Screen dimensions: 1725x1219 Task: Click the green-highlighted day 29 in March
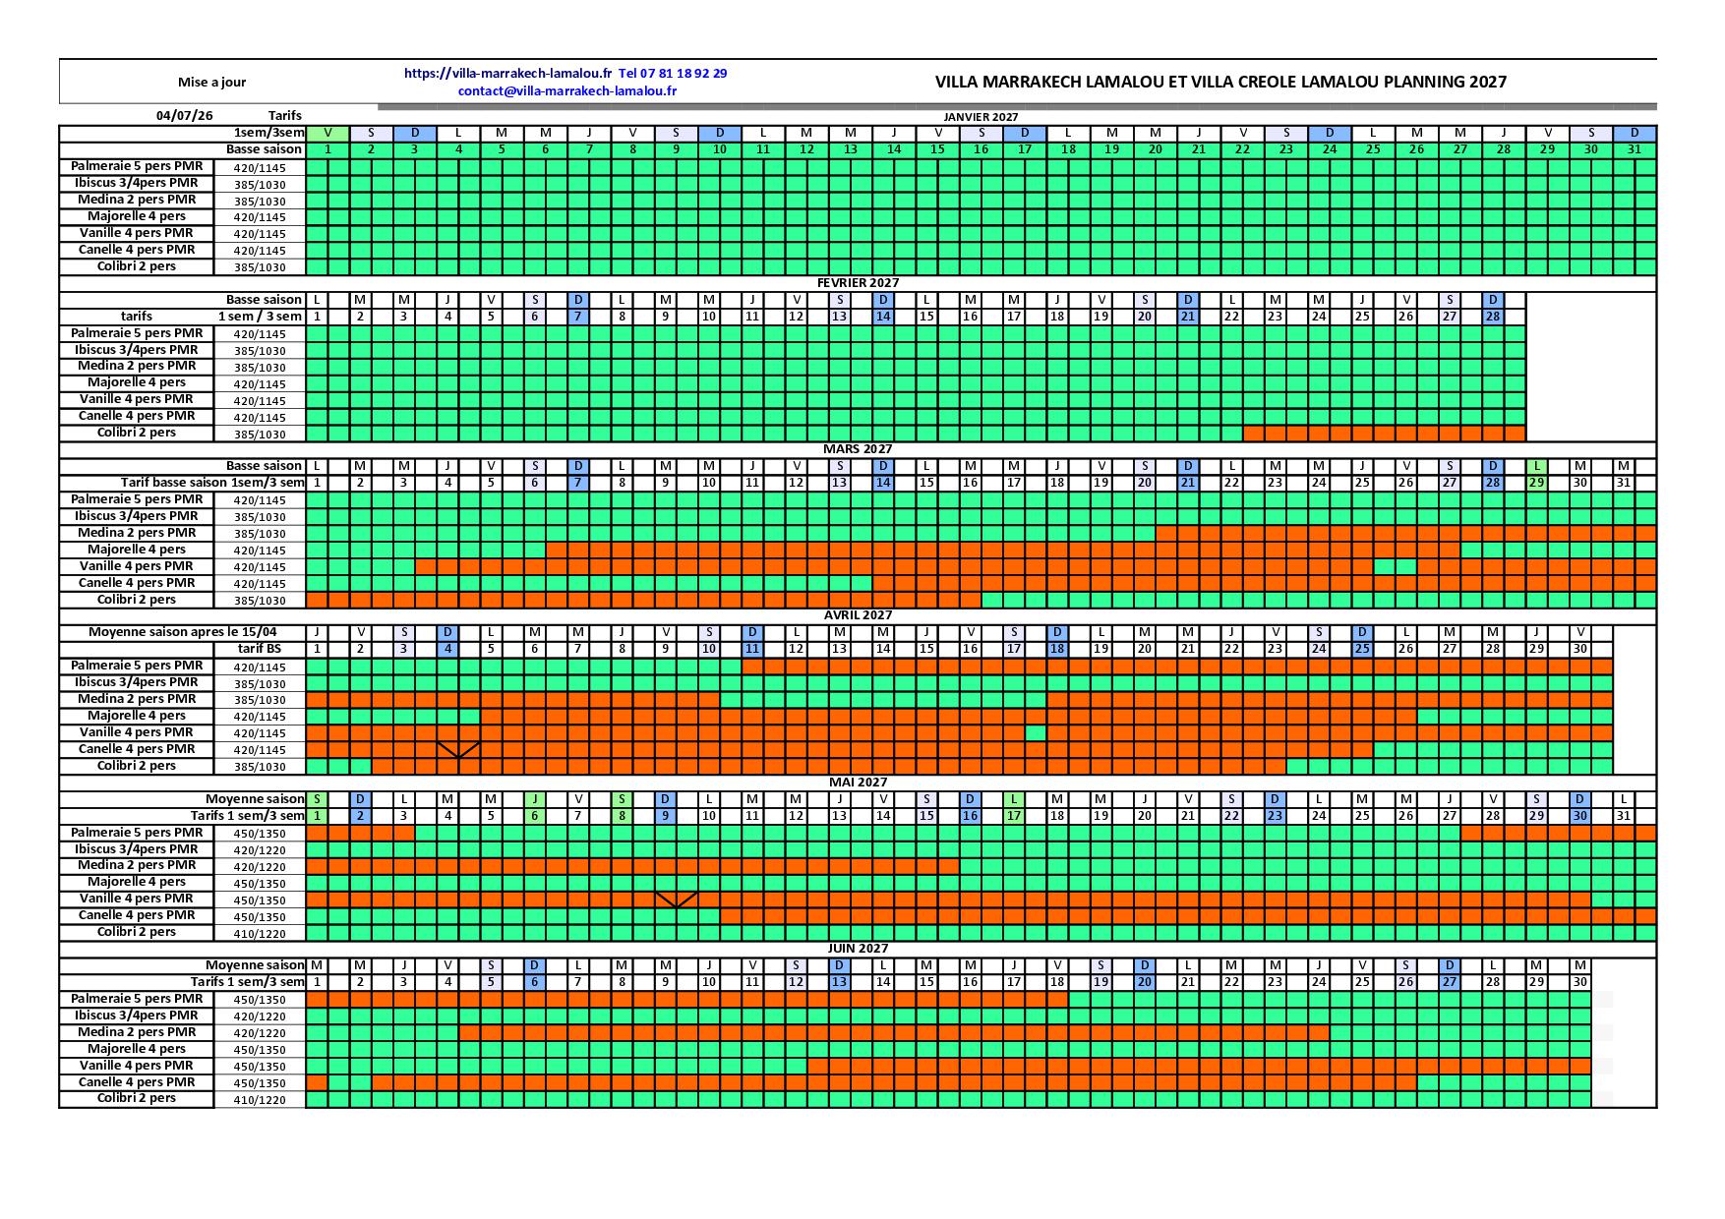(1537, 483)
